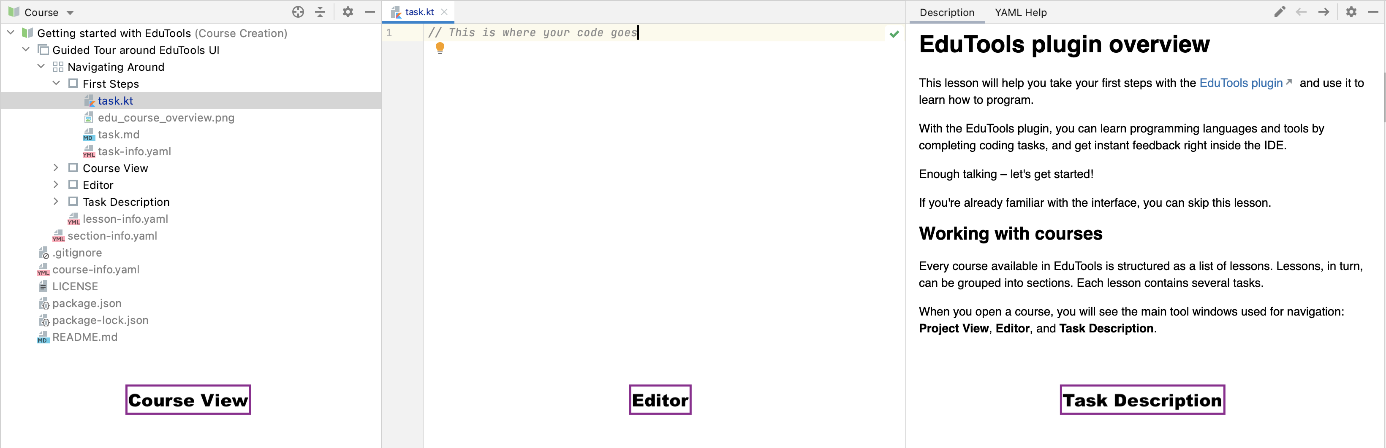Image resolution: width=1386 pixels, height=448 pixels.
Task: Expand the Task Description task node
Action: click(x=56, y=202)
